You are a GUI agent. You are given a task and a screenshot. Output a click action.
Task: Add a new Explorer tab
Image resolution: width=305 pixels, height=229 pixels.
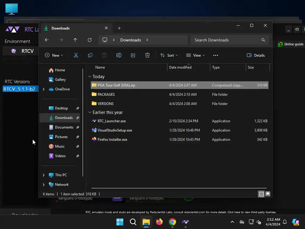click(x=119, y=28)
